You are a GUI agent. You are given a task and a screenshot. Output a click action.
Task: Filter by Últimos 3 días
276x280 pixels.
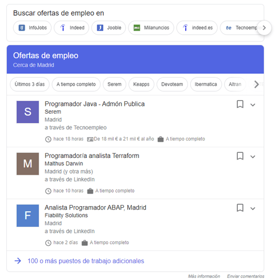click(30, 85)
